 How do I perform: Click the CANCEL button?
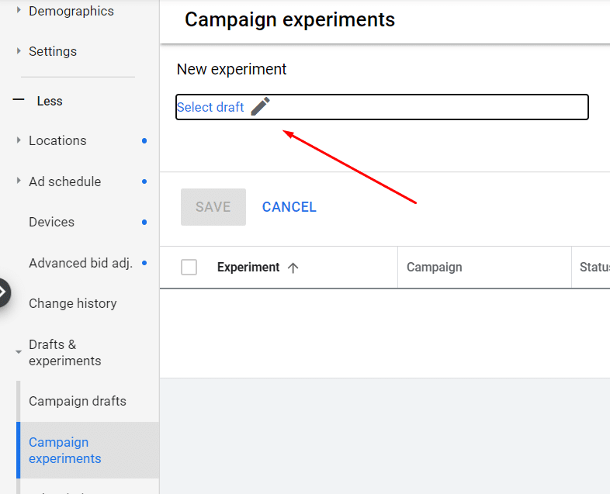pyautogui.click(x=289, y=207)
